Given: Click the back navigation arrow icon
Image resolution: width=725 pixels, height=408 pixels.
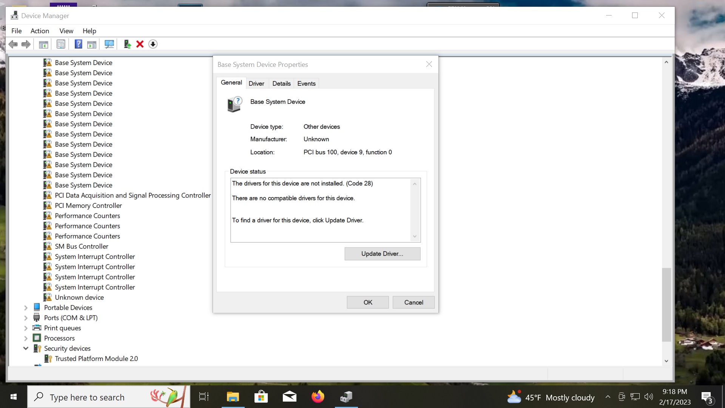Looking at the screenshot, I should pos(13,44).
